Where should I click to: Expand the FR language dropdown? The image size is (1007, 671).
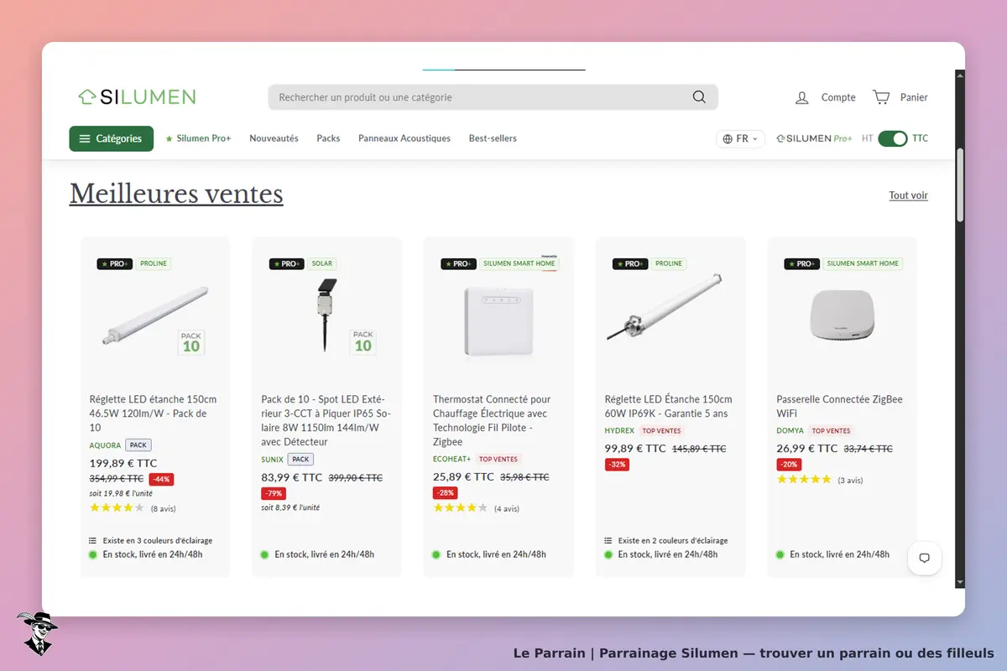[741, 138]
